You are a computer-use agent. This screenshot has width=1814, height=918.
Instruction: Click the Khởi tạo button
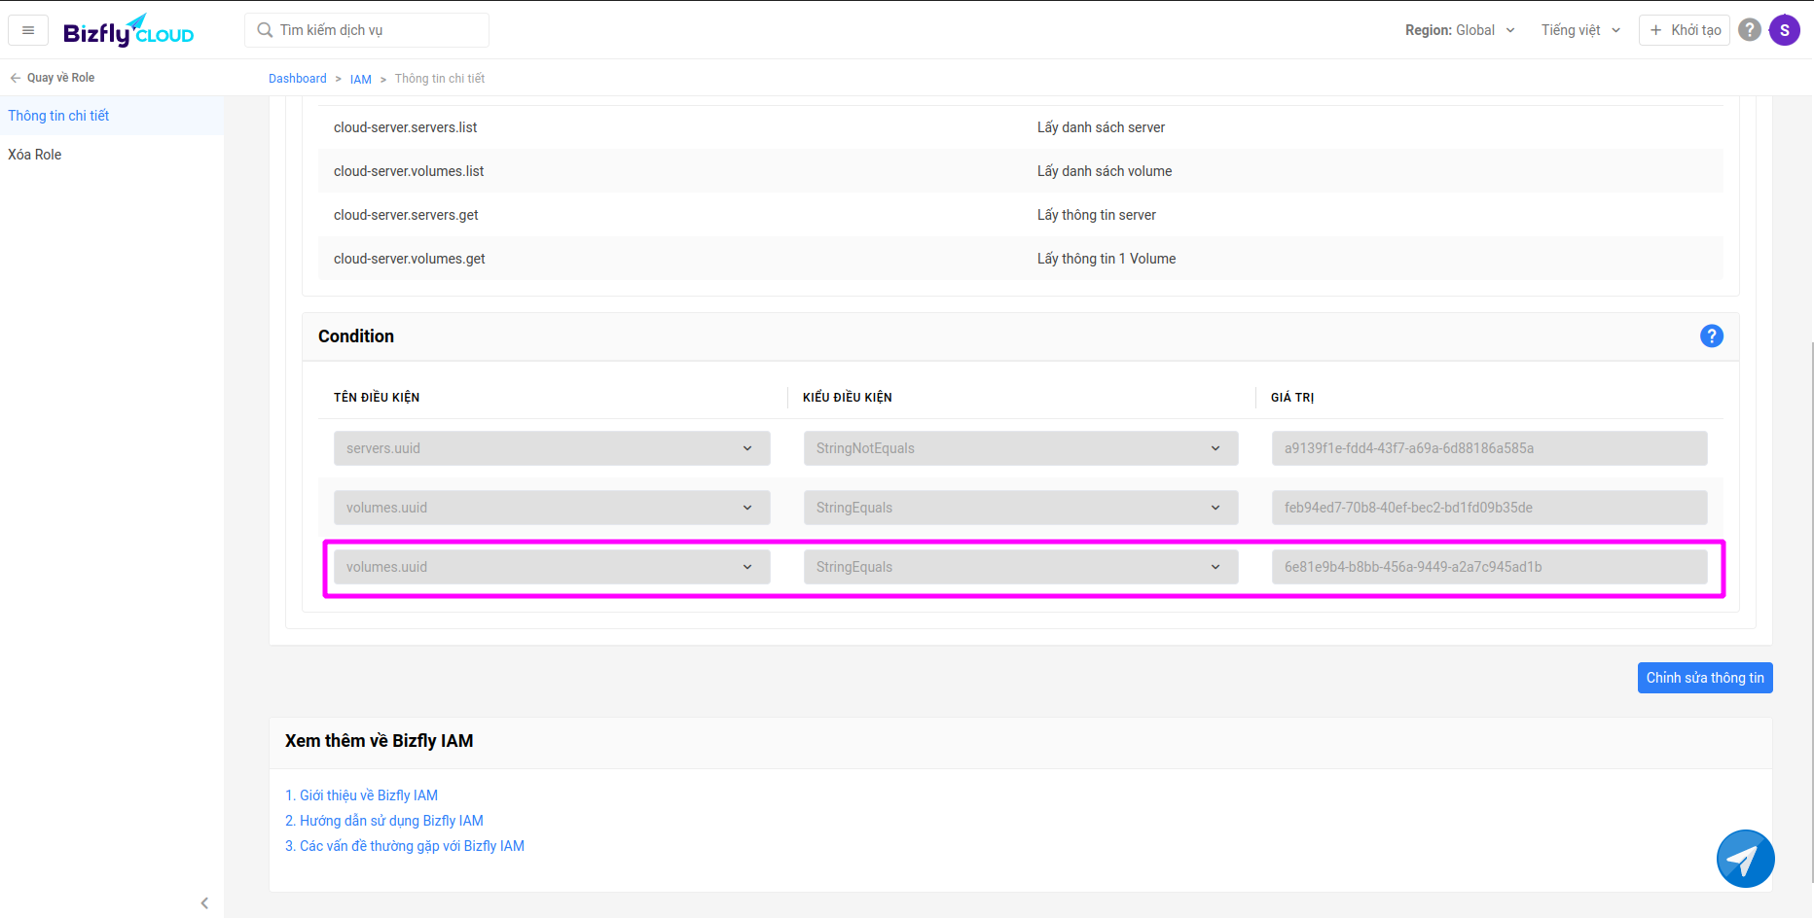tap(1685, 30)
